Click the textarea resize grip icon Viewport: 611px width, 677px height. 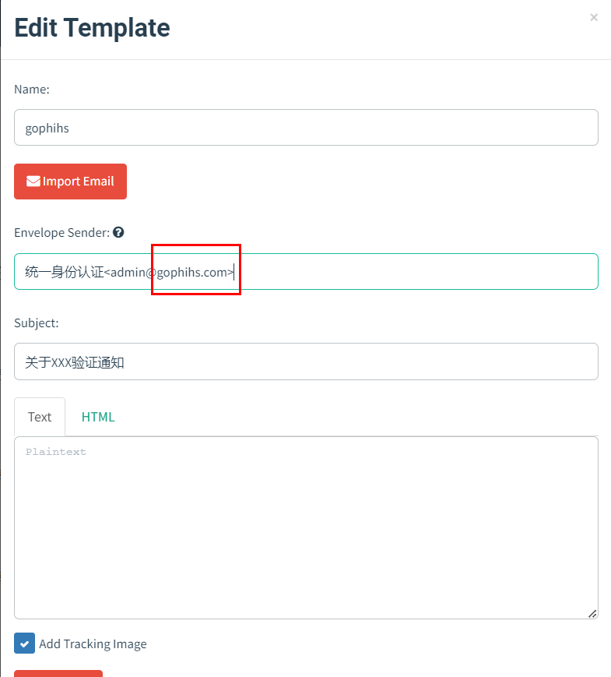[592, 614]
